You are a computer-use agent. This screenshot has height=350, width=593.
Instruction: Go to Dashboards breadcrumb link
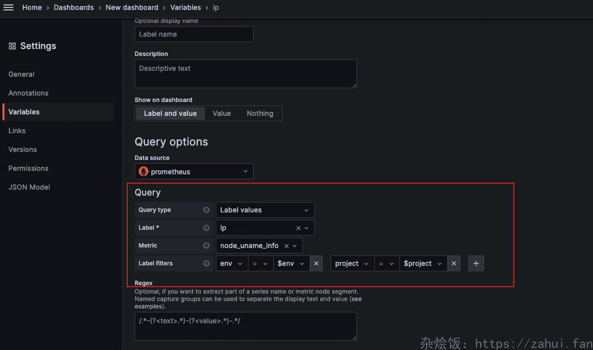click(x=74, y=7)
